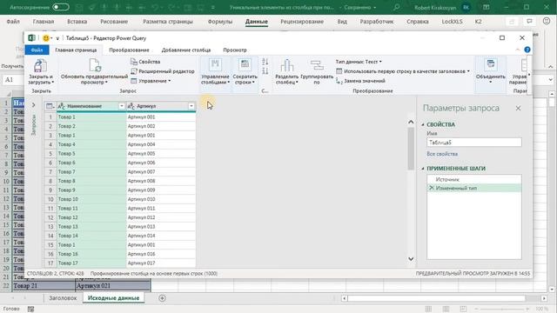Click the query name field Таблица5
This screenshot has height=313, width=557.
[x=474, y=143]
